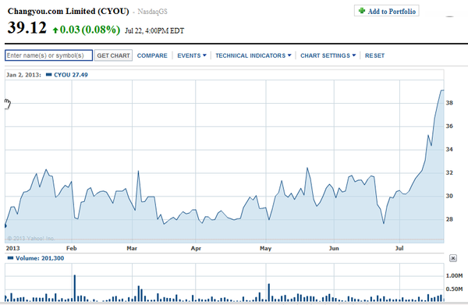Click the green up arrow price change icon
The width and height of the screenshot is (468, 305).
click(x=55, y=30)
